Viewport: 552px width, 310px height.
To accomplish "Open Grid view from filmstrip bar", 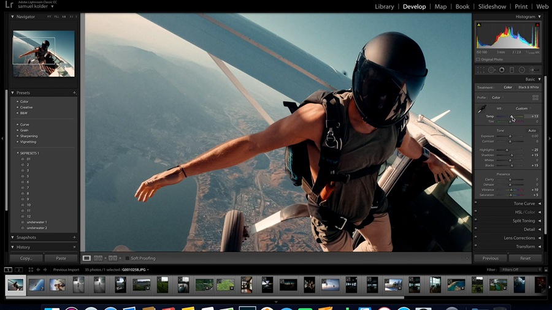I will [31, 270].
